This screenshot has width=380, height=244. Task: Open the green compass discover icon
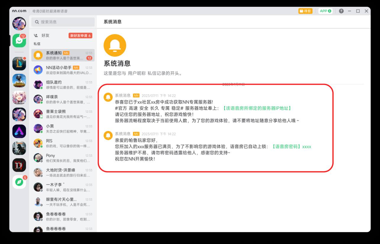(19, 182)
